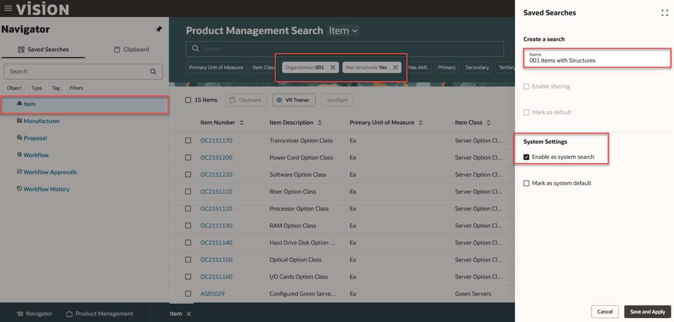Check Mark as system default
674x322 pixels.
526,183
